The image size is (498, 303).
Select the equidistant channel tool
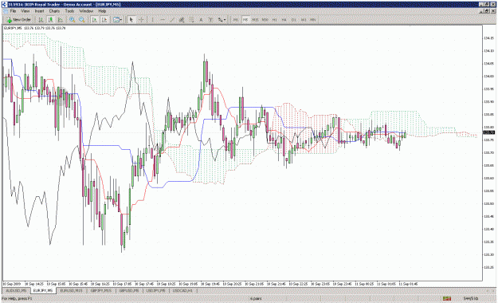point(182,20)
